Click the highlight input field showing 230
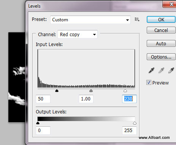The image size is (176, 145). [129, 99]
